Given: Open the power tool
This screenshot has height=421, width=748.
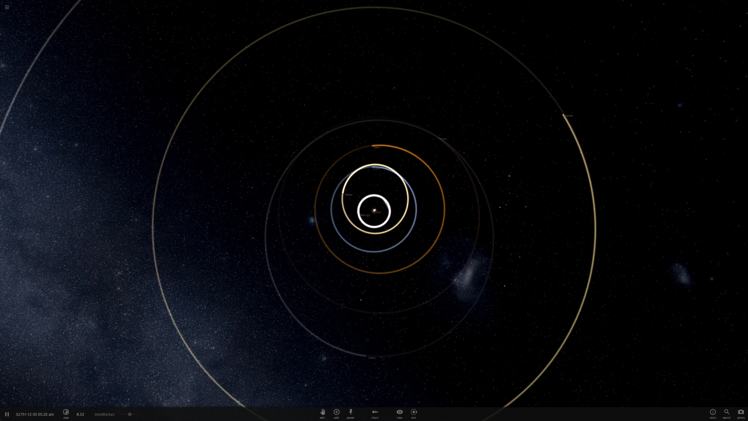Looking at the screenshot, I should click(350, 412).
